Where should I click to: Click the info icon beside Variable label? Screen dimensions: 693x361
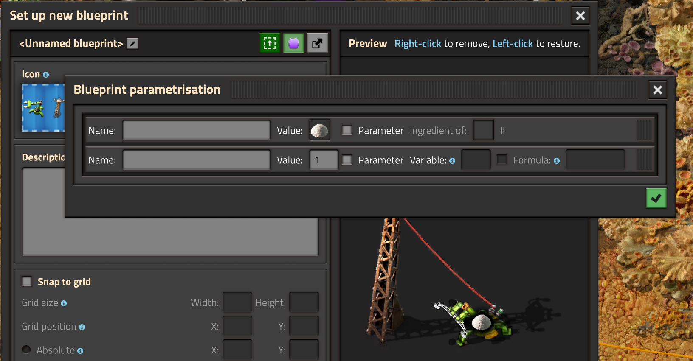[452, 161]
